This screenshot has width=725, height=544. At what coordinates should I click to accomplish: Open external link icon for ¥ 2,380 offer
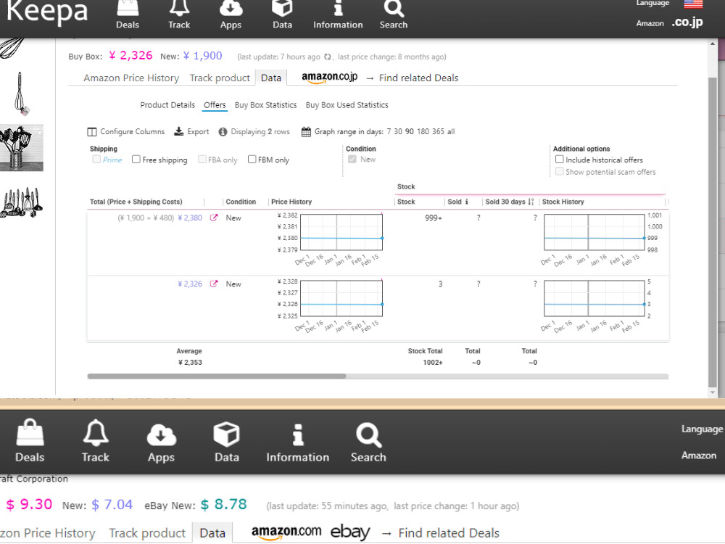coord(214,218)
